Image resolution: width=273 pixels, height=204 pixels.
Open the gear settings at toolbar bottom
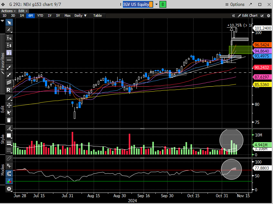(x=9, y=189)
